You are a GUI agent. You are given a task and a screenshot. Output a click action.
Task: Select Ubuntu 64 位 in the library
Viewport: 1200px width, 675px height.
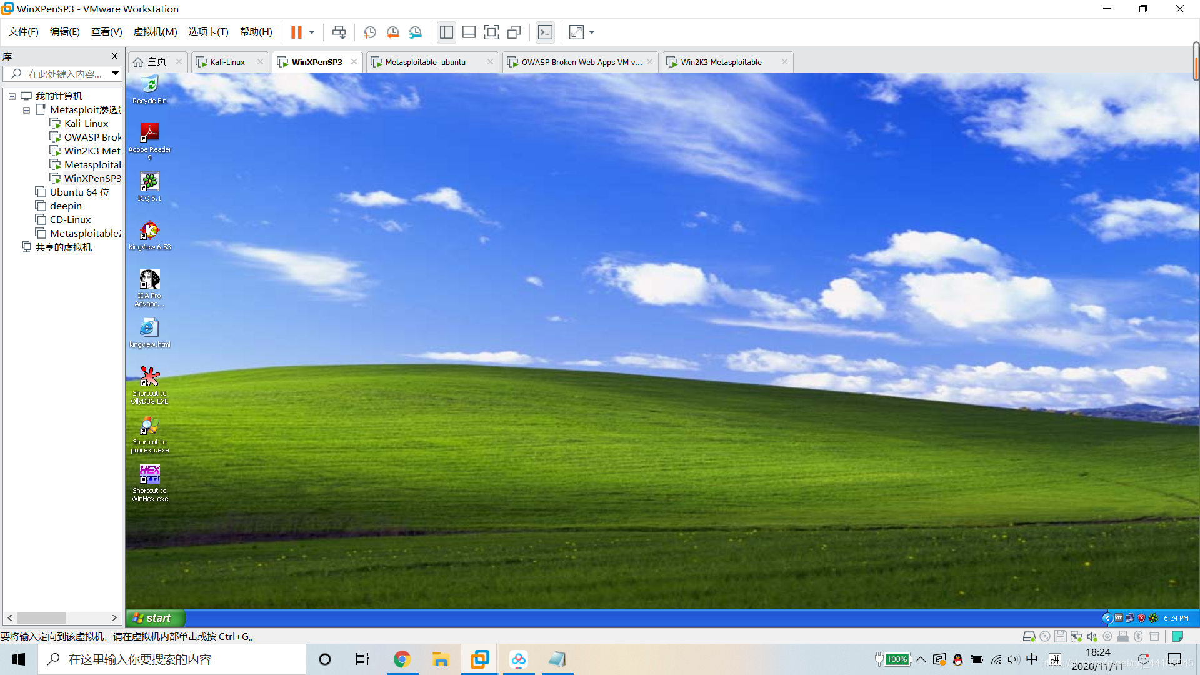point(79,192)
